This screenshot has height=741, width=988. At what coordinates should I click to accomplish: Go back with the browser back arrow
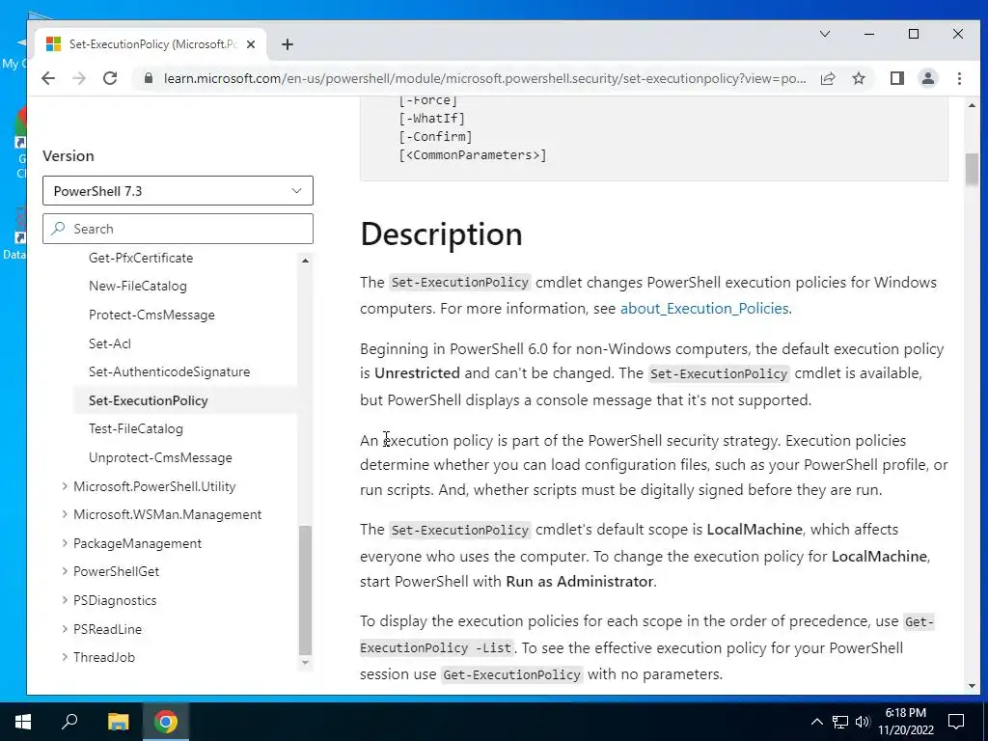pos(48,78)
